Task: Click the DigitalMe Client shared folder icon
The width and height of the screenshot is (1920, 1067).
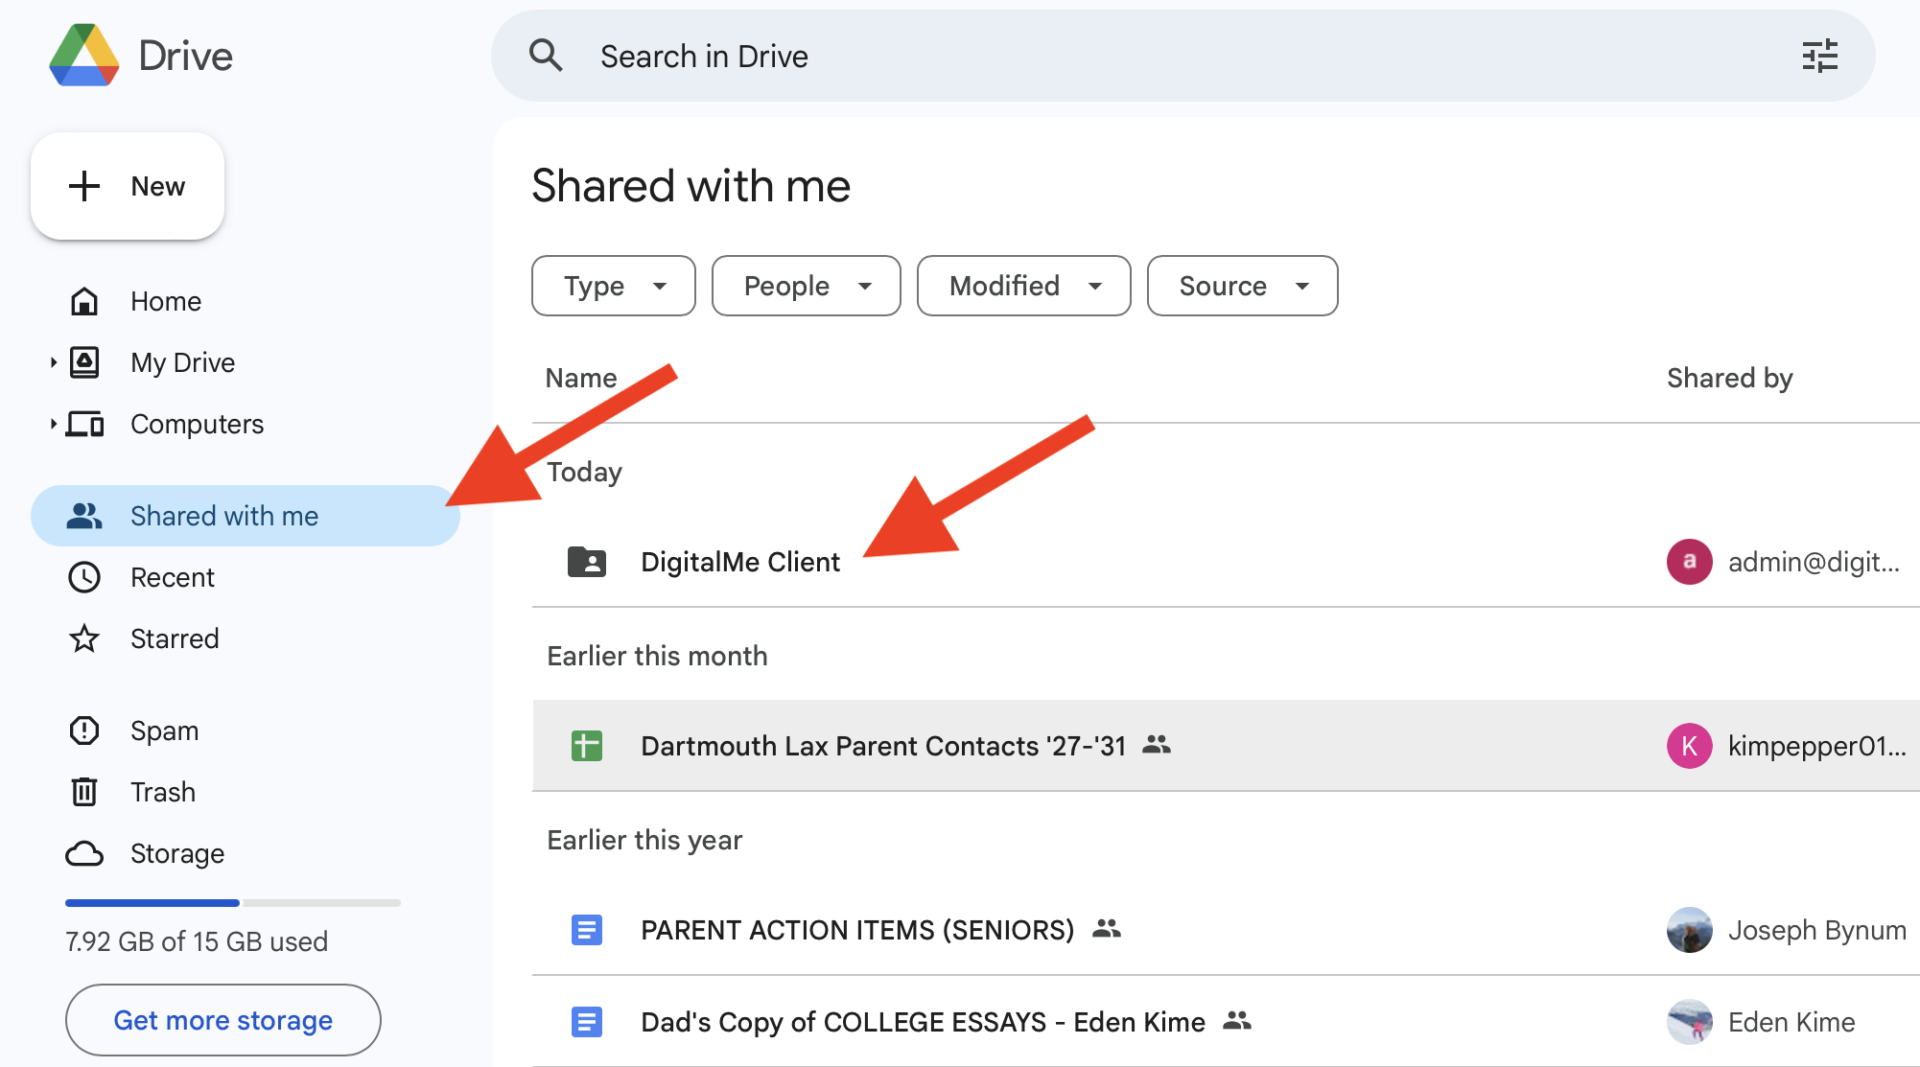Action: (x=587, y=562)
